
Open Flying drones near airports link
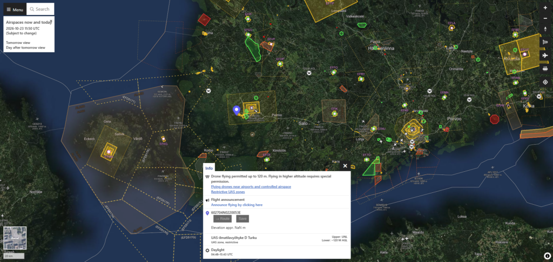point(251,186)
